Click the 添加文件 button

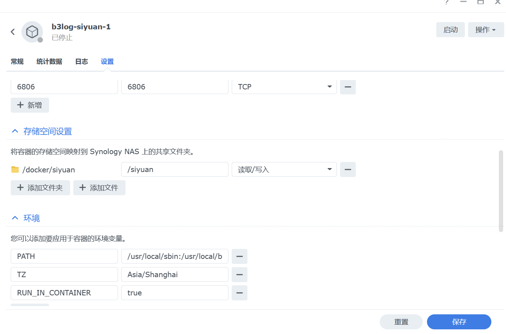point(99,188)
